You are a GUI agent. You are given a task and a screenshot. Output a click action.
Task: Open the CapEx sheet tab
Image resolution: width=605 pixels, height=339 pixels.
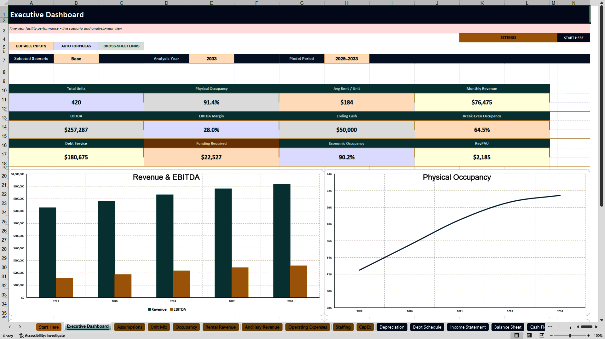coord(365,327)
